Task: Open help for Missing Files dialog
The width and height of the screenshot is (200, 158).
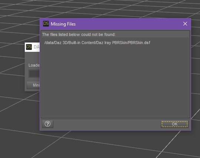Action: (48, 124)
